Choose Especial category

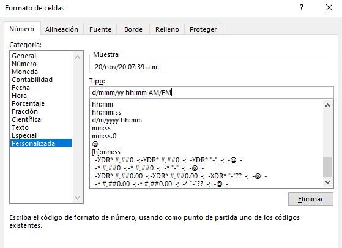point(41,135)
